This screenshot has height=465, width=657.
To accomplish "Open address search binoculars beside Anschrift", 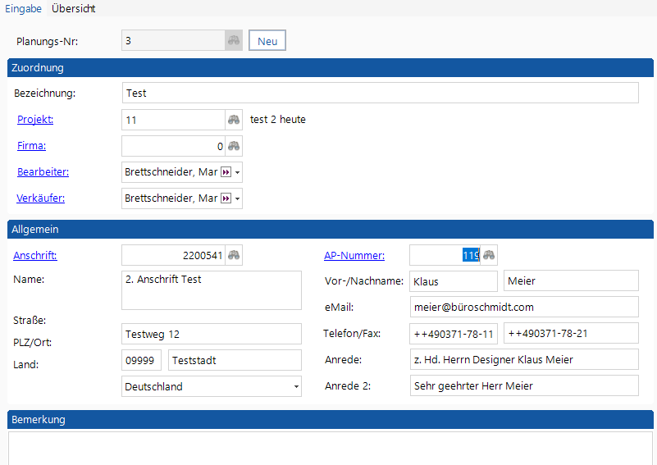I will point(234,256).
